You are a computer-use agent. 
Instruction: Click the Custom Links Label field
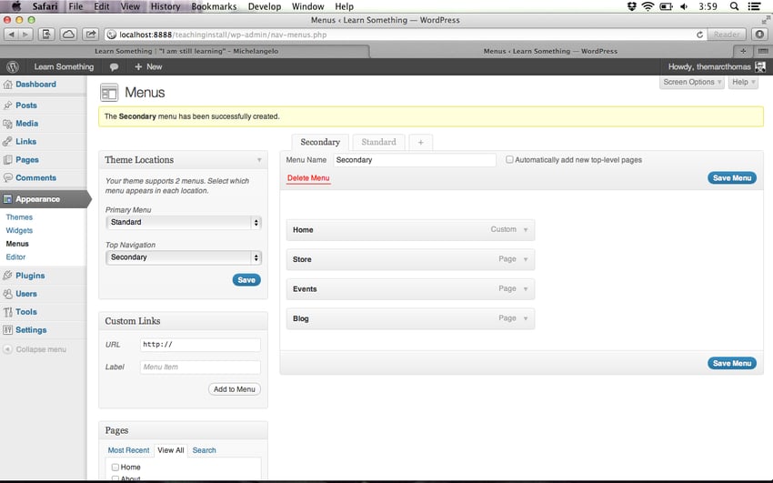coord(200,367)
